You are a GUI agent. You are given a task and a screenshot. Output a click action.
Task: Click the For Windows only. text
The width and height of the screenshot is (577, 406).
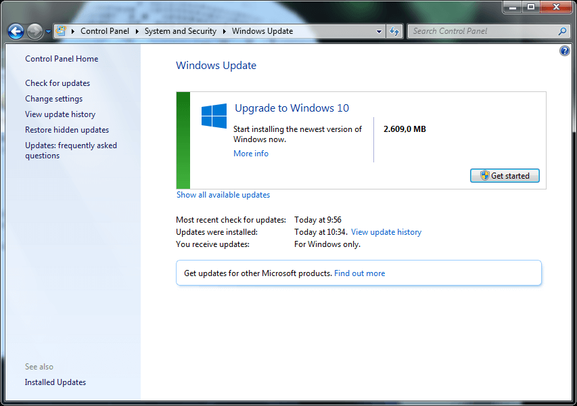pyautogui.click(x=327, y=244)
